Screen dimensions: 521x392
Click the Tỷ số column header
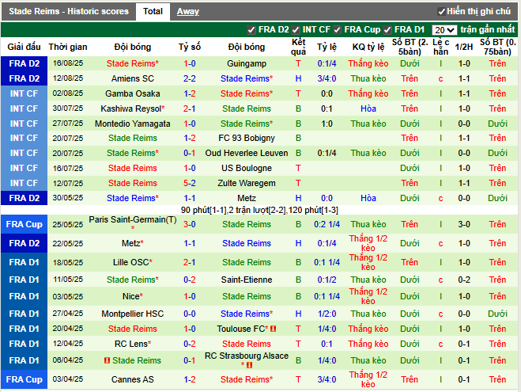pyautogui.click(x=190, y=47)
